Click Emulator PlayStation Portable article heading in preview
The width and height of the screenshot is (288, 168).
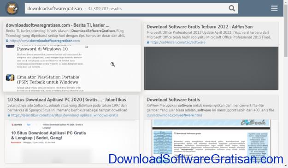(48, 79)
